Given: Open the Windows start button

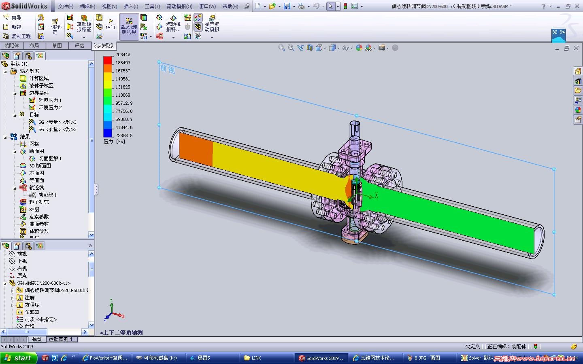Looking at the screenshot, I should point(19,358).
